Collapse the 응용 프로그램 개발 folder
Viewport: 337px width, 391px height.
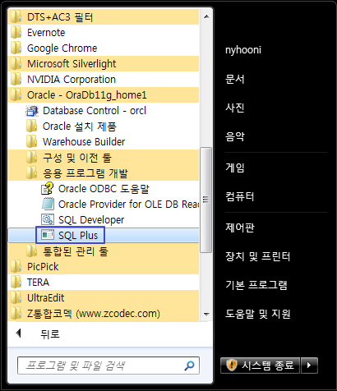(104, 173)
